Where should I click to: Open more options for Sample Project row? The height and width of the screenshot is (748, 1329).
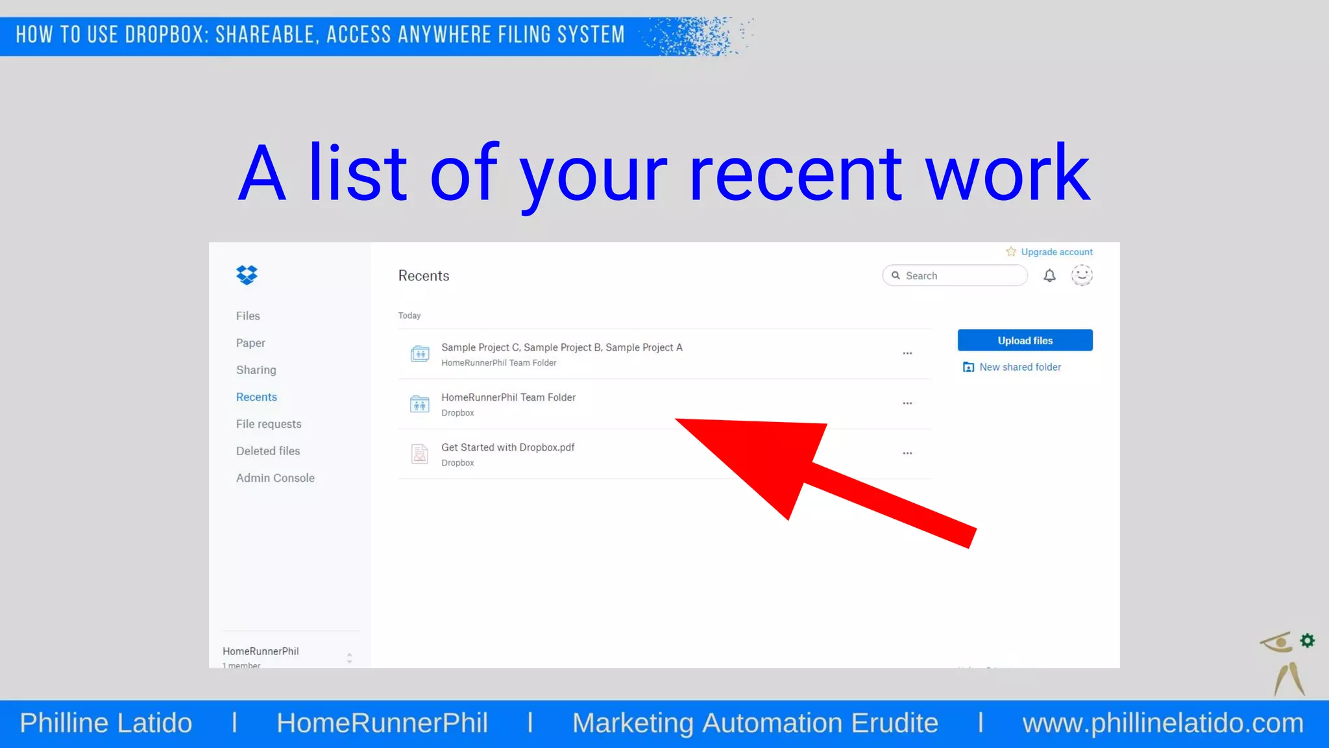[907, 354]
